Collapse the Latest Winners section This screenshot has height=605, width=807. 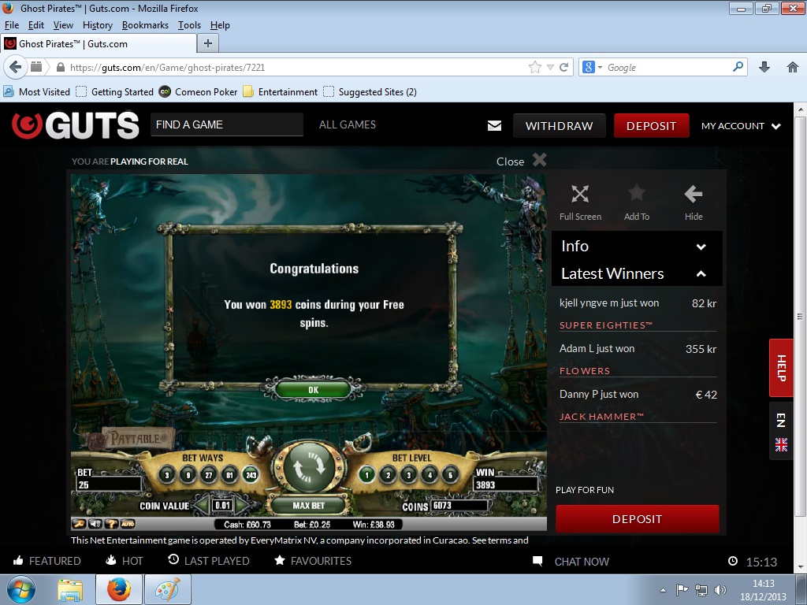701,274
